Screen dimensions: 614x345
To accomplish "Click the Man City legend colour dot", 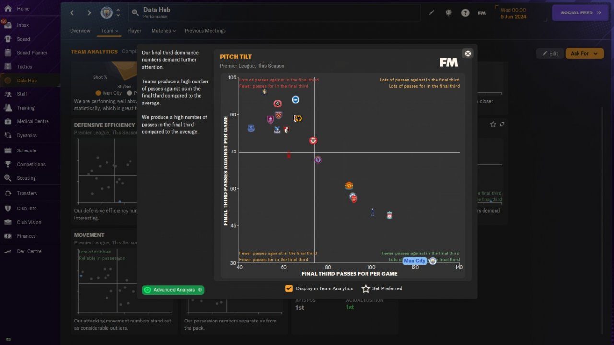I will coord(98,93).
